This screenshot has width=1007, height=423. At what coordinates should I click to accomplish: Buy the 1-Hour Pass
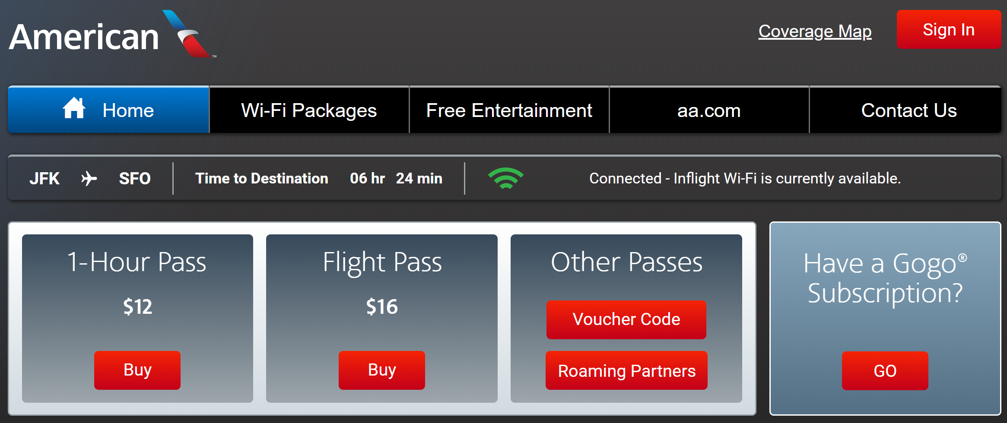[x=137, y=370]
